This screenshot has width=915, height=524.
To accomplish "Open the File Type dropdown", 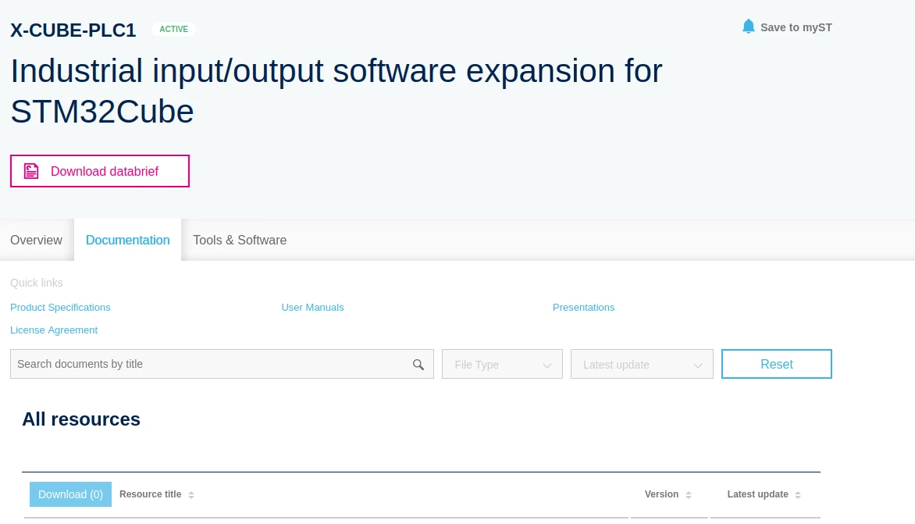I will pyautogui.click(x=503, y=364).
